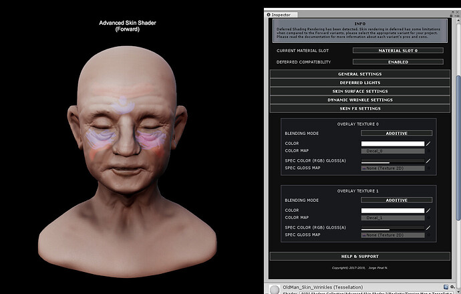The image size is (461, 294).
Task: Click the INFO deferred shading notice box
Action: point(360,31)
